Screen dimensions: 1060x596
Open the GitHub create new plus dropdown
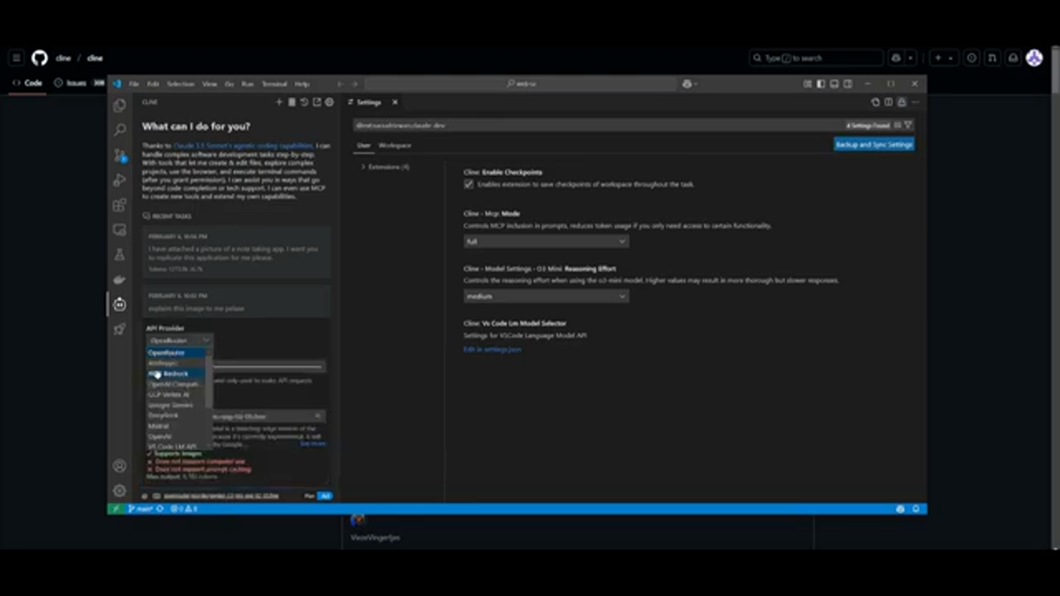942,58
